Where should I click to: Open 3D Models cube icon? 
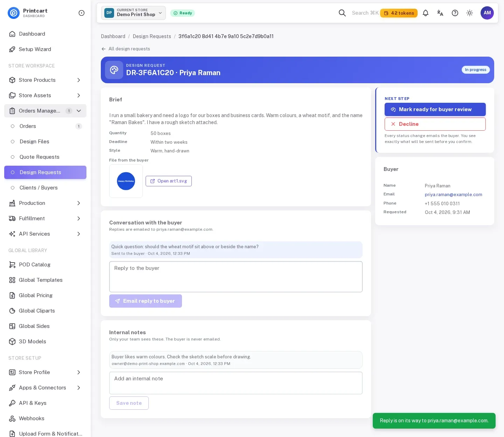[12, 342]
